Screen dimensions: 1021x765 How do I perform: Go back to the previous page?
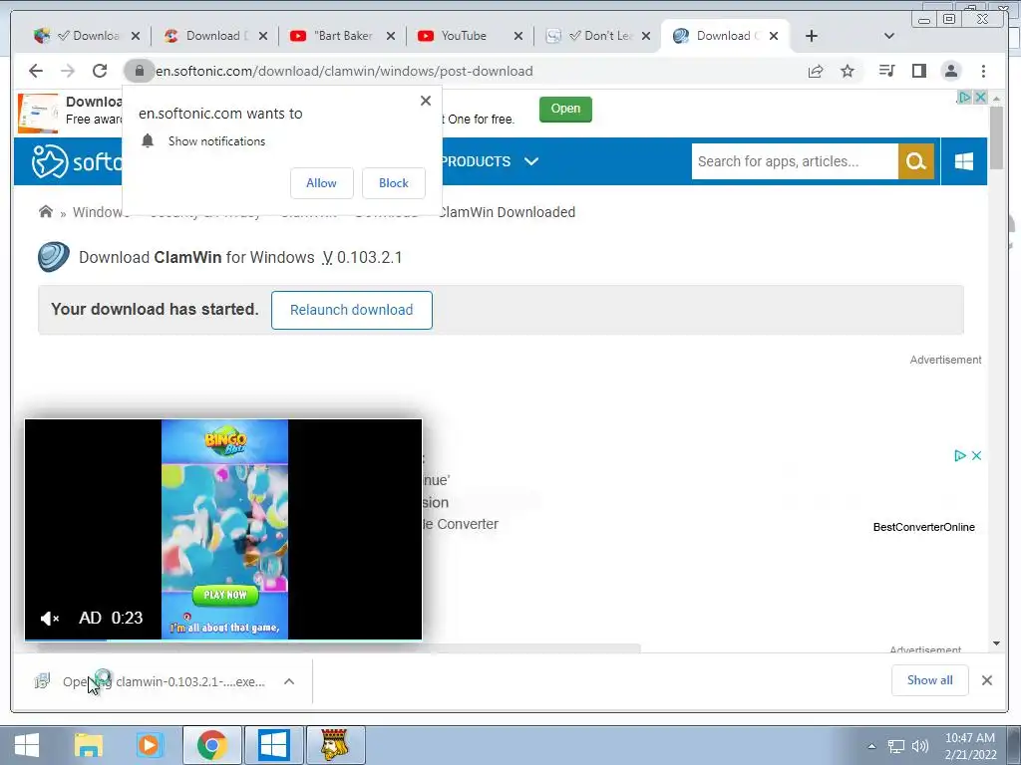point(36,71)
